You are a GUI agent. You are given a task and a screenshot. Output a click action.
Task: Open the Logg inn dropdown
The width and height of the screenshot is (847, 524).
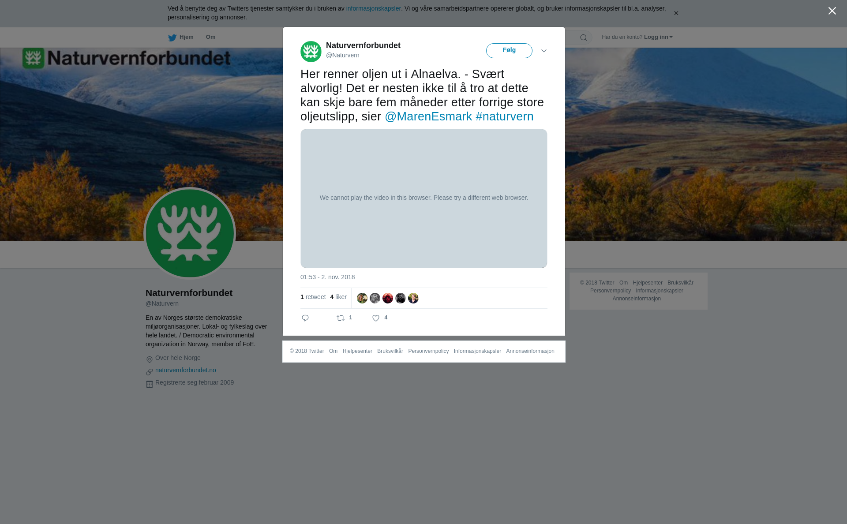point(658,37)
